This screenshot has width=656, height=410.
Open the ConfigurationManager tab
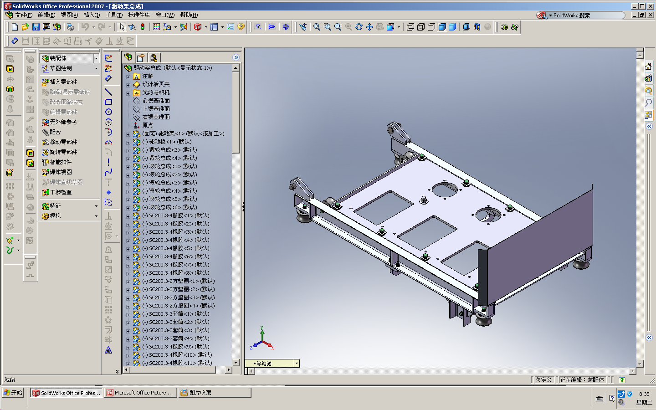[154, 57]
